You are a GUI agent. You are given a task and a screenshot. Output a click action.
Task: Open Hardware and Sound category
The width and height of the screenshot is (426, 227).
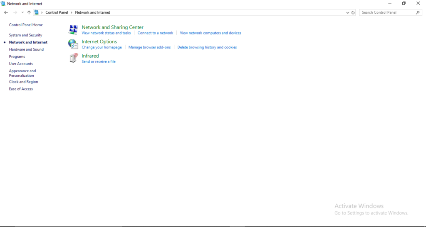26,49
